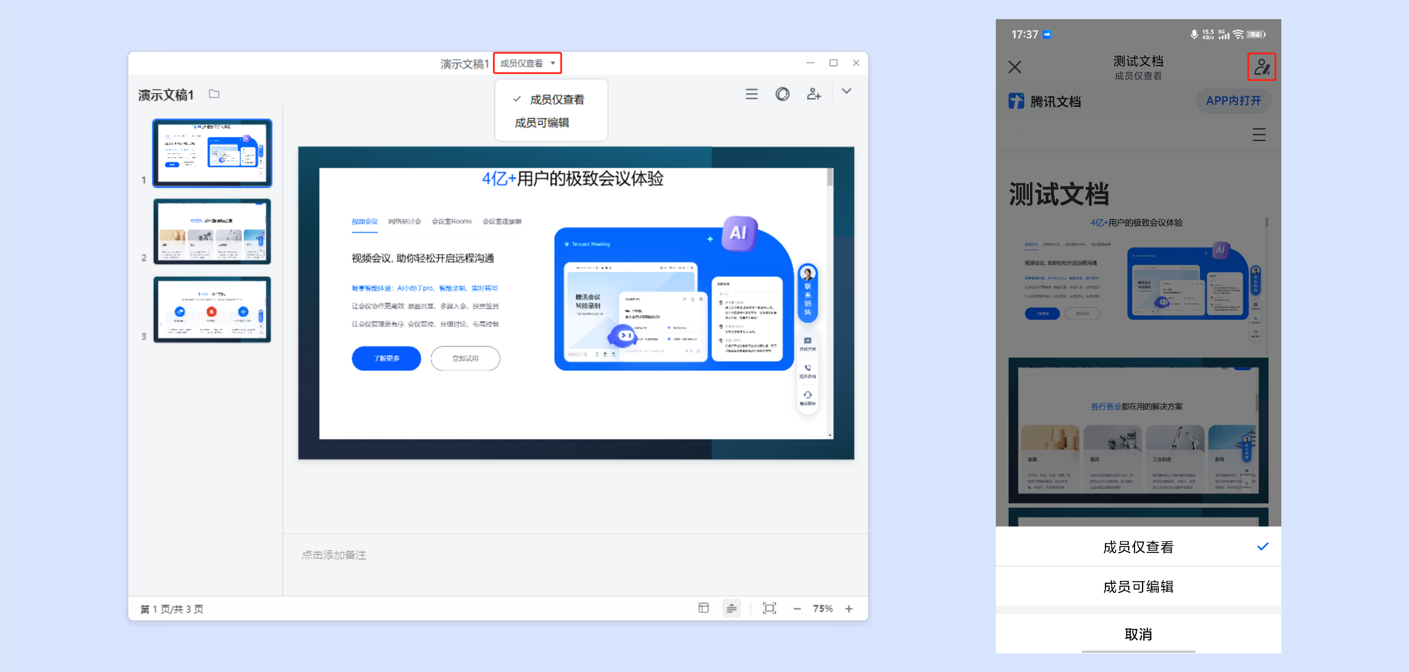Select 成员可编辑 in mobile bottom sheet

(x=1138, y=587)
